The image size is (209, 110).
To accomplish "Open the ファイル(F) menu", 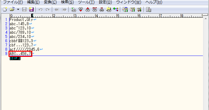I will (13, 2).
